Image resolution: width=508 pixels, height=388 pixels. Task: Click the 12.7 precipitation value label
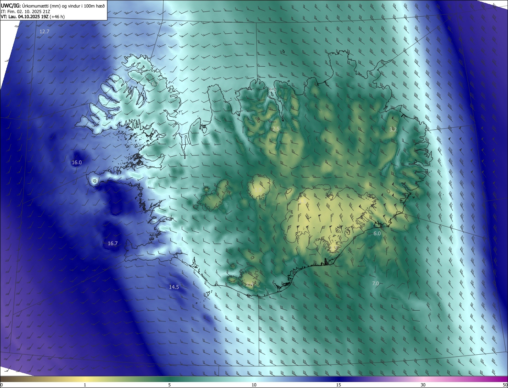pos(44,31)
